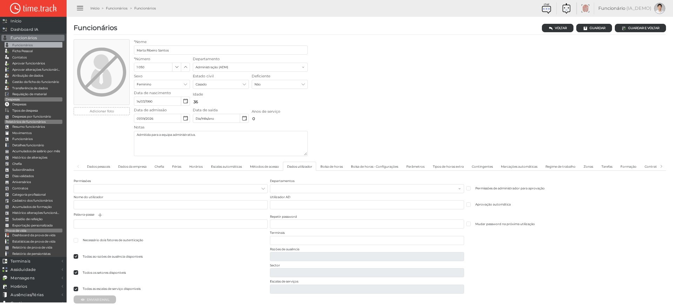Screen dimensions: 673x307
Task: Open birth date calendar picker
Action: pos(185,101)
